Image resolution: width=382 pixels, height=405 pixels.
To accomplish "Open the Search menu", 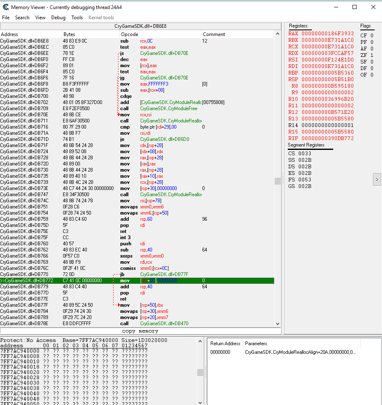I will (22, 18).
